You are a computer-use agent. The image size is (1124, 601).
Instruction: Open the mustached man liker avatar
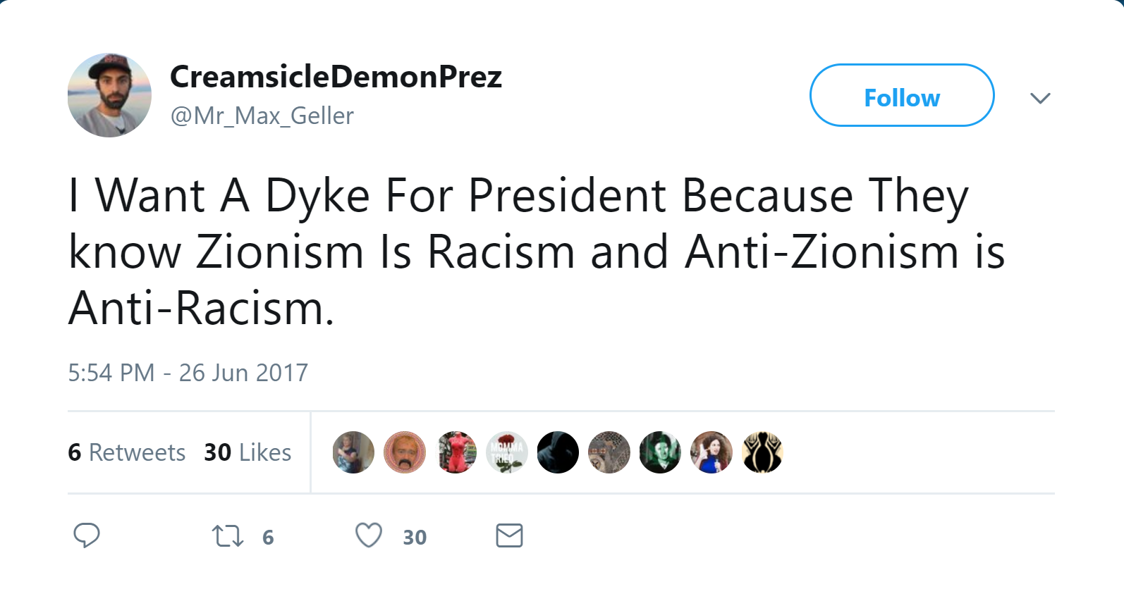[405, 452]
